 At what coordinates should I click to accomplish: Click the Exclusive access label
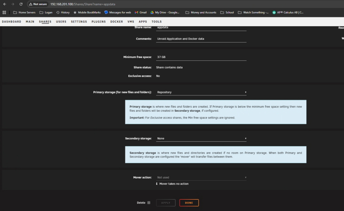tap(140, 76)
